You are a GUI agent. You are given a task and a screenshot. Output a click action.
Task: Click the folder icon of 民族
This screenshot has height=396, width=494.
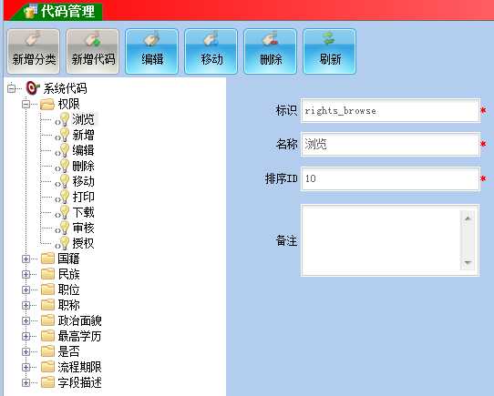coord(47,274)
